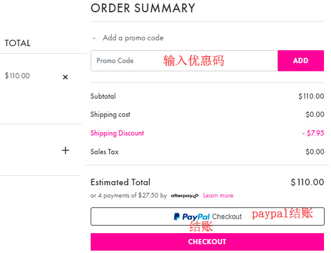Proceed with the pink CHECKOUT button

207,242
